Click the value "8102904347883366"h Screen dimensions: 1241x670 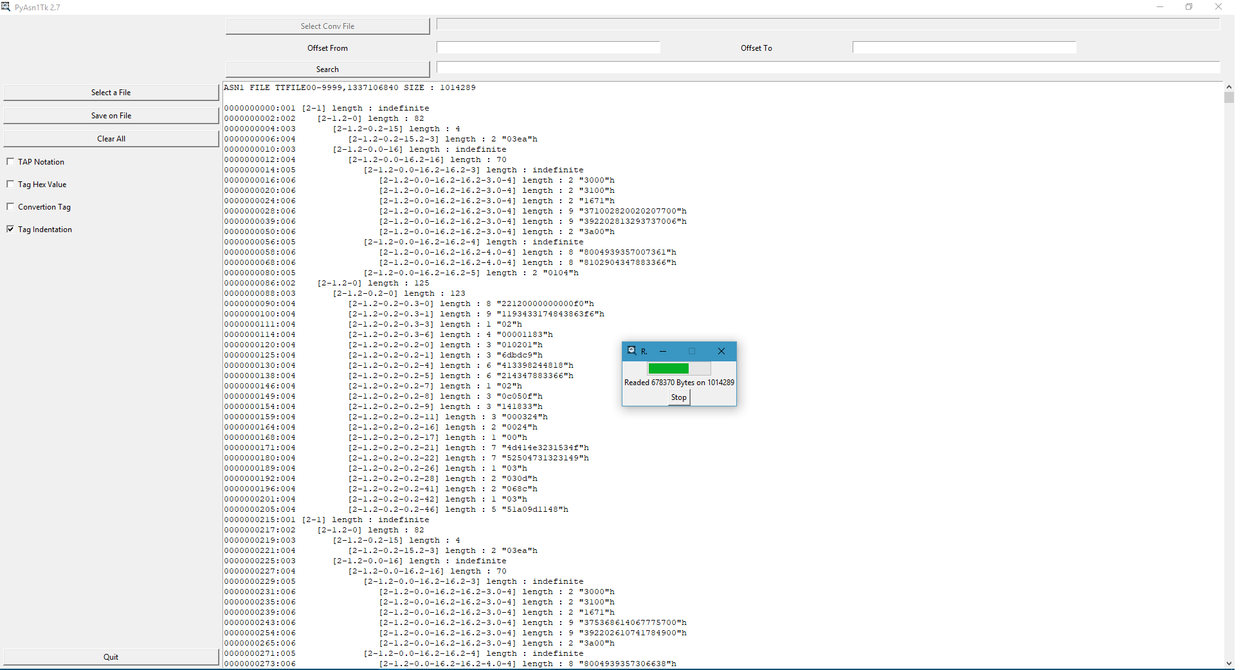(x=628, y=262)
